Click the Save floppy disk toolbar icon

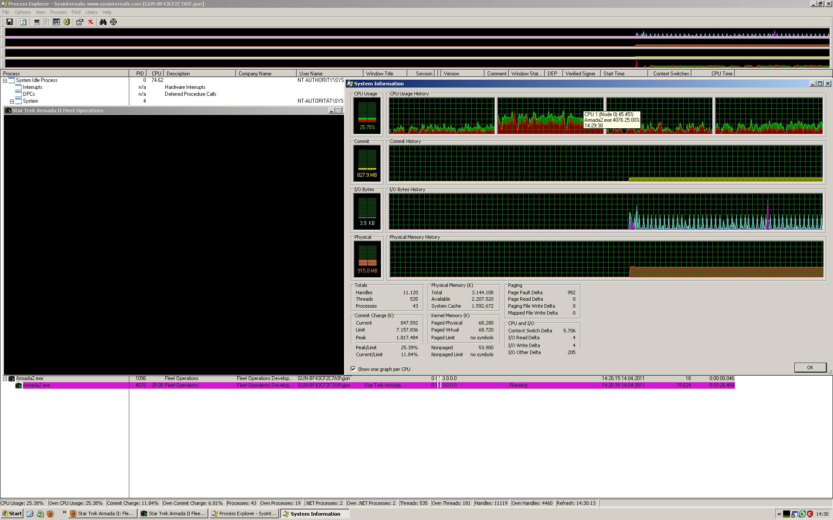coord(9,22)
